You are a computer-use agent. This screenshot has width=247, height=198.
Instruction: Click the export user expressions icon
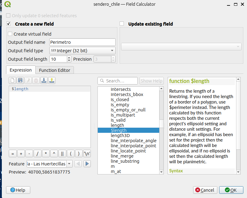tap(52, 80)
